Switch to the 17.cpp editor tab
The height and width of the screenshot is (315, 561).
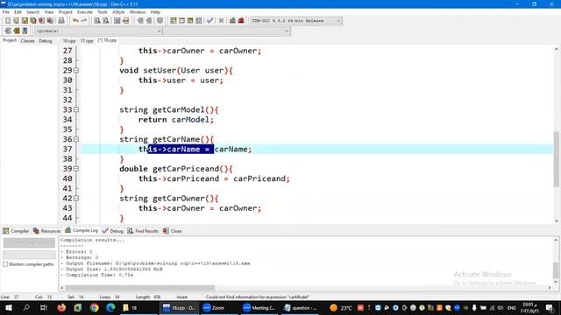(87, 41)
